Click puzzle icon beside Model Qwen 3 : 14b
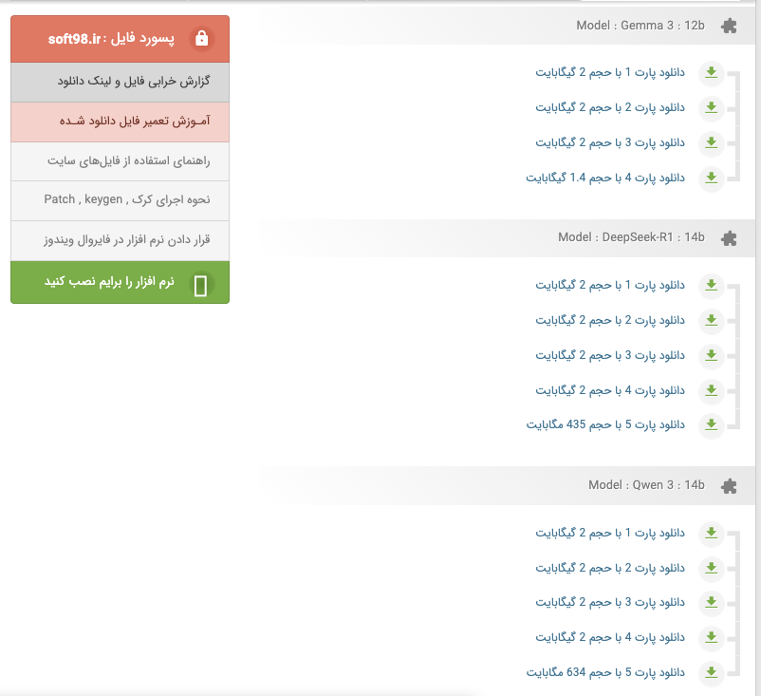This screenshot has width=761, height=696. click(x=728, y=485)
